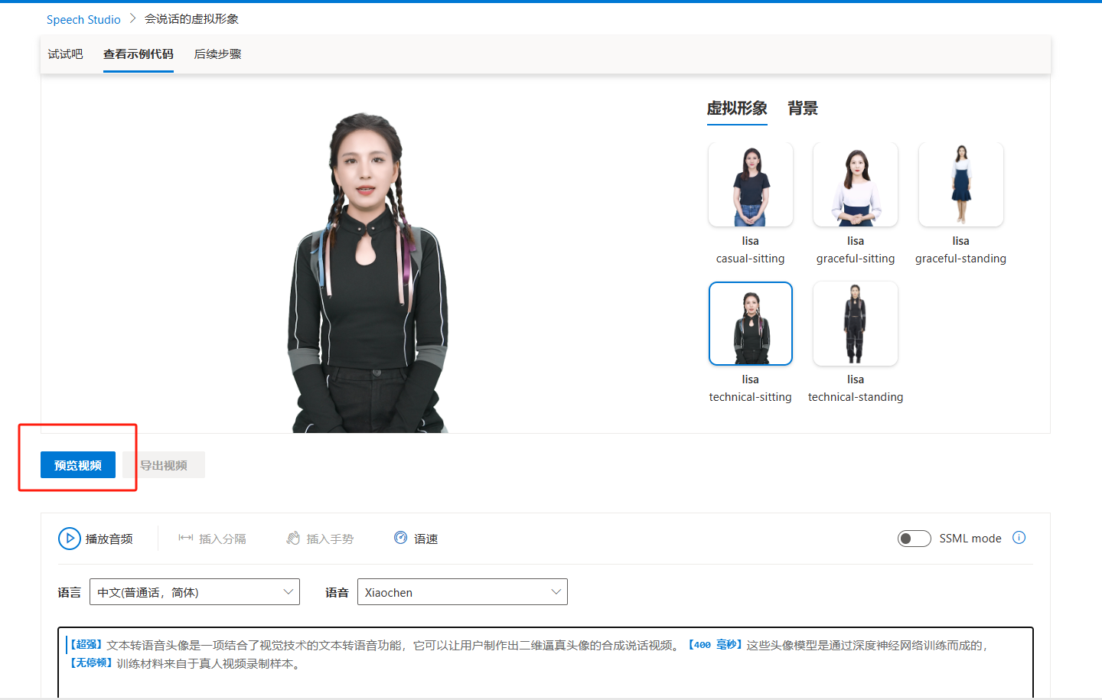
Task: Click the large avatar preview image
Action: pos(367,272)
